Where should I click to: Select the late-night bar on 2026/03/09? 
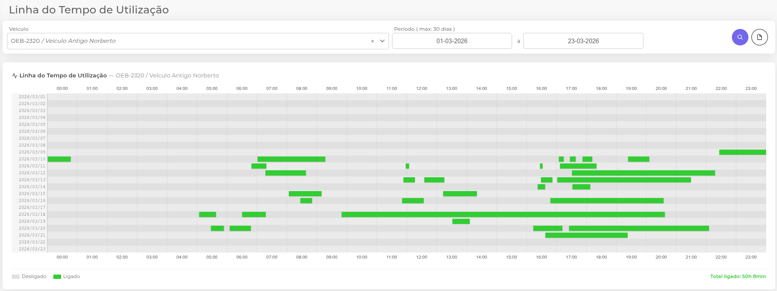(x=742, y=152)
